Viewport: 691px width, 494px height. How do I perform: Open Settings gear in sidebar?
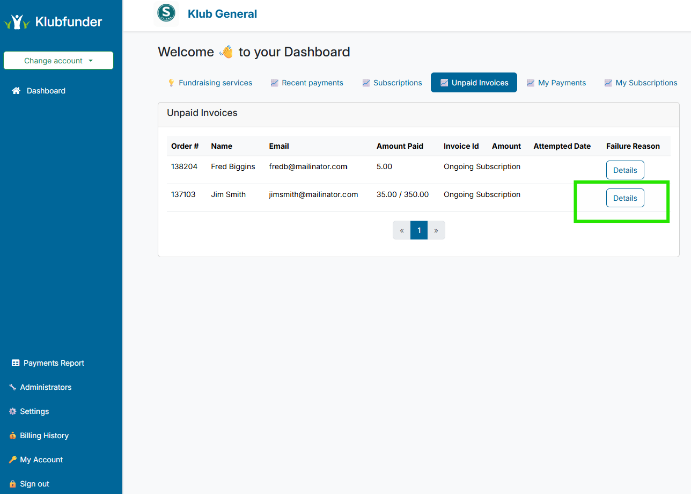pos(13,411)
